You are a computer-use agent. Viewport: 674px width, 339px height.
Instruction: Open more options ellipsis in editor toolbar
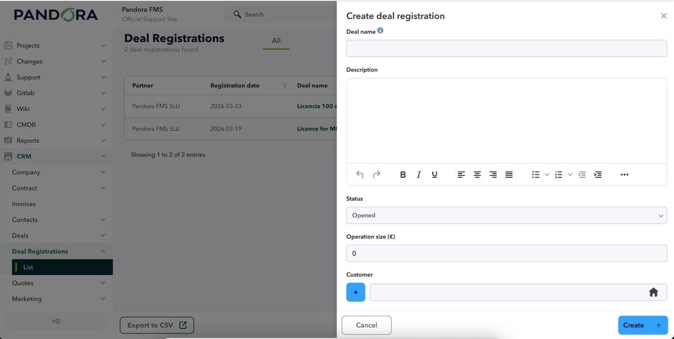click(x=624, y=175)
